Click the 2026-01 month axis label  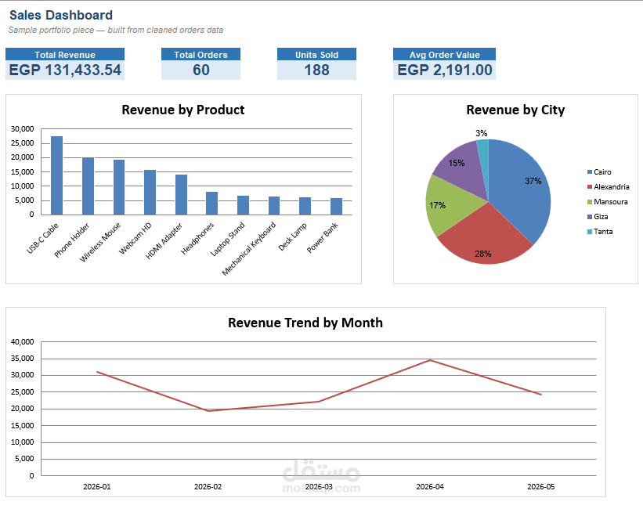97,486
